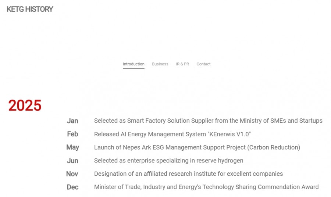Click the "KEnerwis V1.0" product name

[228, 134]
